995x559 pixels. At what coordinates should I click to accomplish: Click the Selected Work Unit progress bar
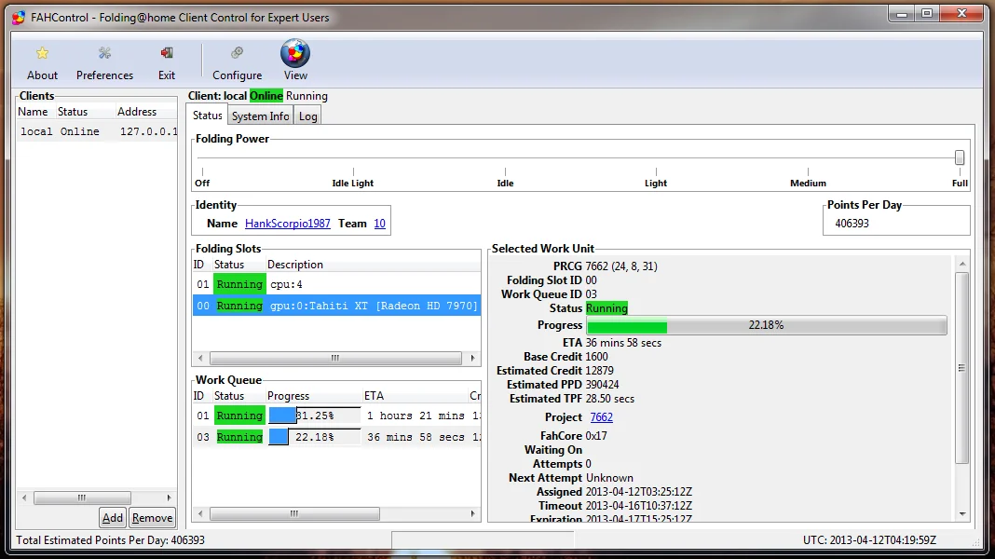pyautogui.click(x=767, y=325)
